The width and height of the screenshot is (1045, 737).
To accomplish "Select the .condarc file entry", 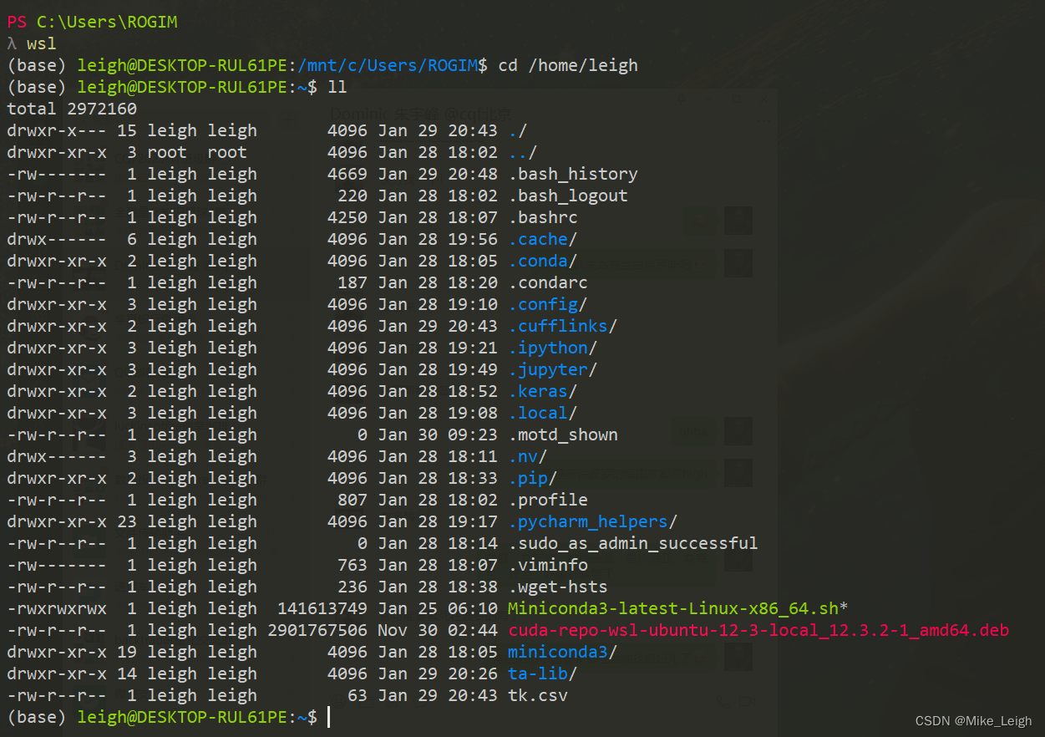I will pos(548,282).
